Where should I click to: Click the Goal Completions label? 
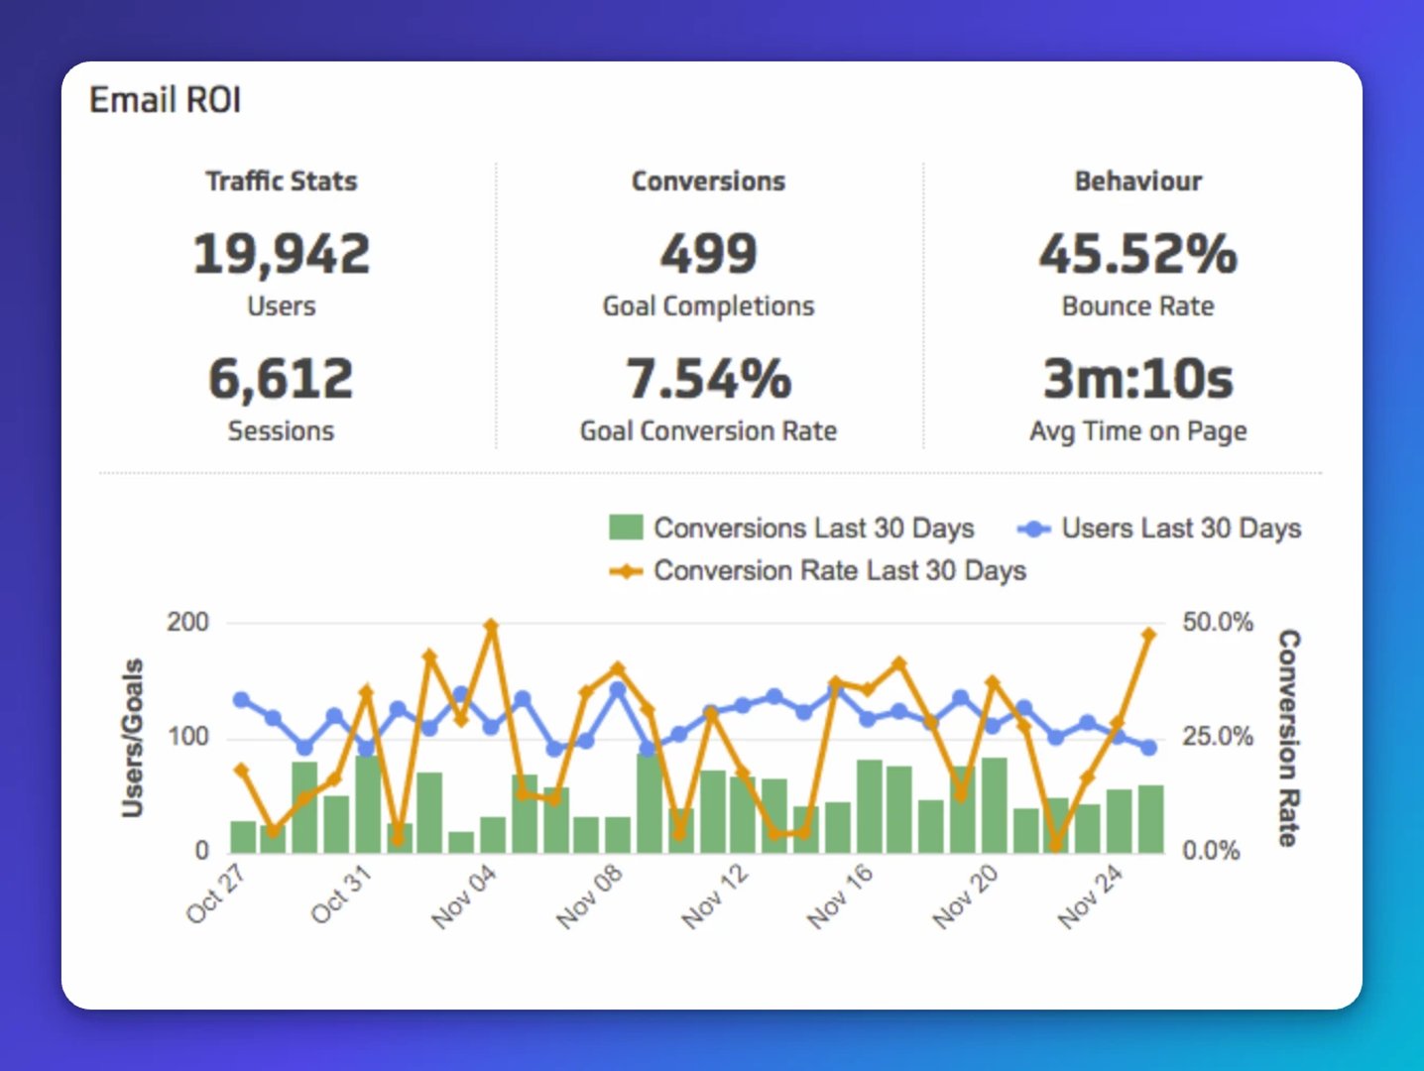[x=709, y=306]
